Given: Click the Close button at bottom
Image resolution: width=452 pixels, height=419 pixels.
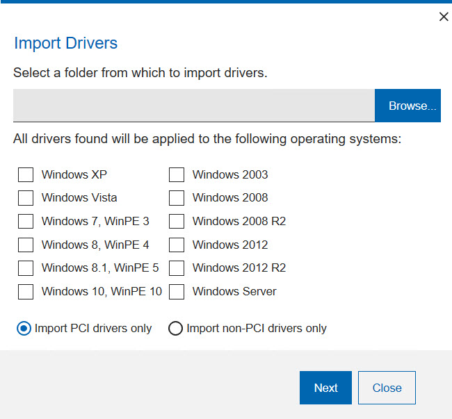Looking at the screenshot, I should pos(387,388).
